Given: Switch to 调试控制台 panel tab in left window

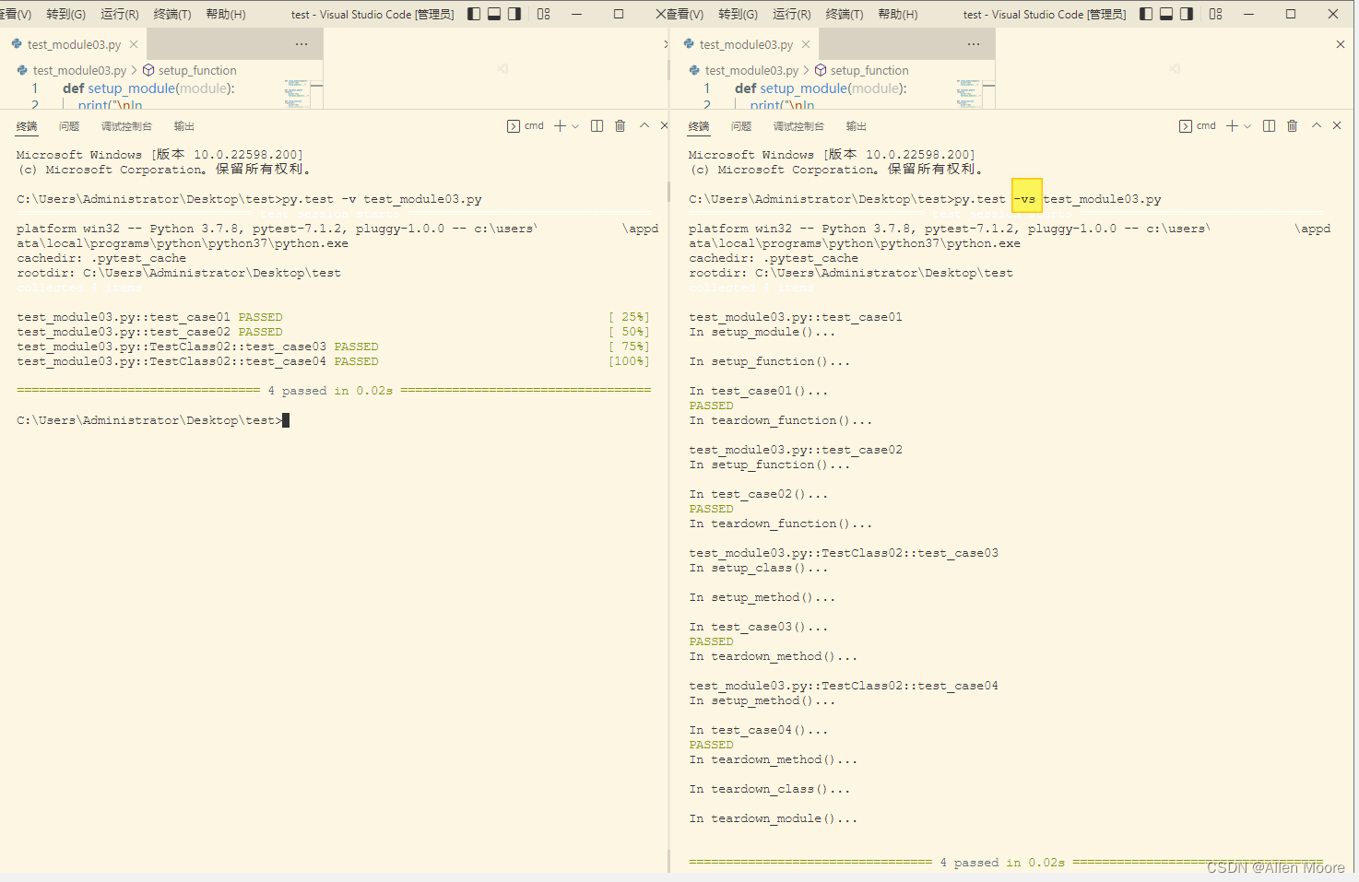Looking at the screenshot, I should click(126, 126).
